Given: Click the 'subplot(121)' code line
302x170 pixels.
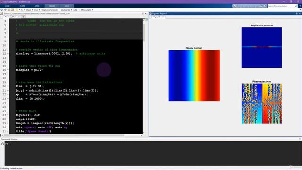Looking at the screenshot, I should click(25, 119).
